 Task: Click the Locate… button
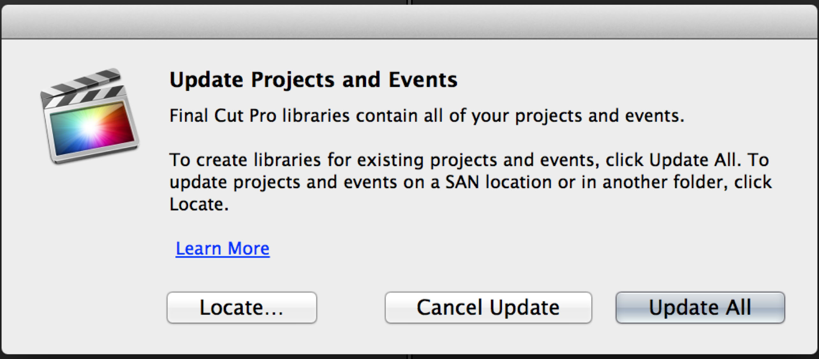242,308
